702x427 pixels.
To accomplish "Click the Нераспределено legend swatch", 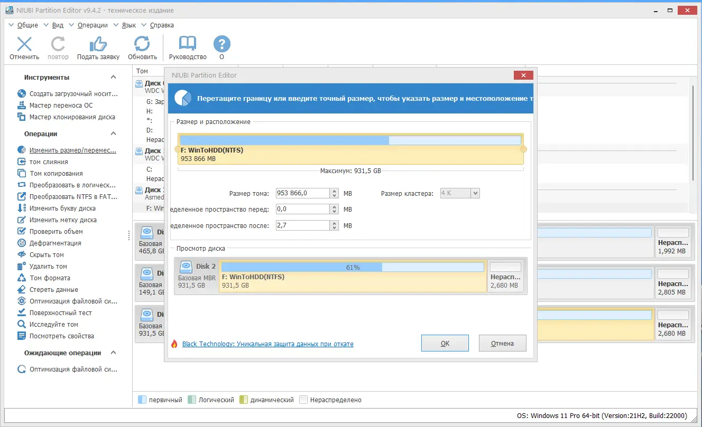I will coord(303,400).
